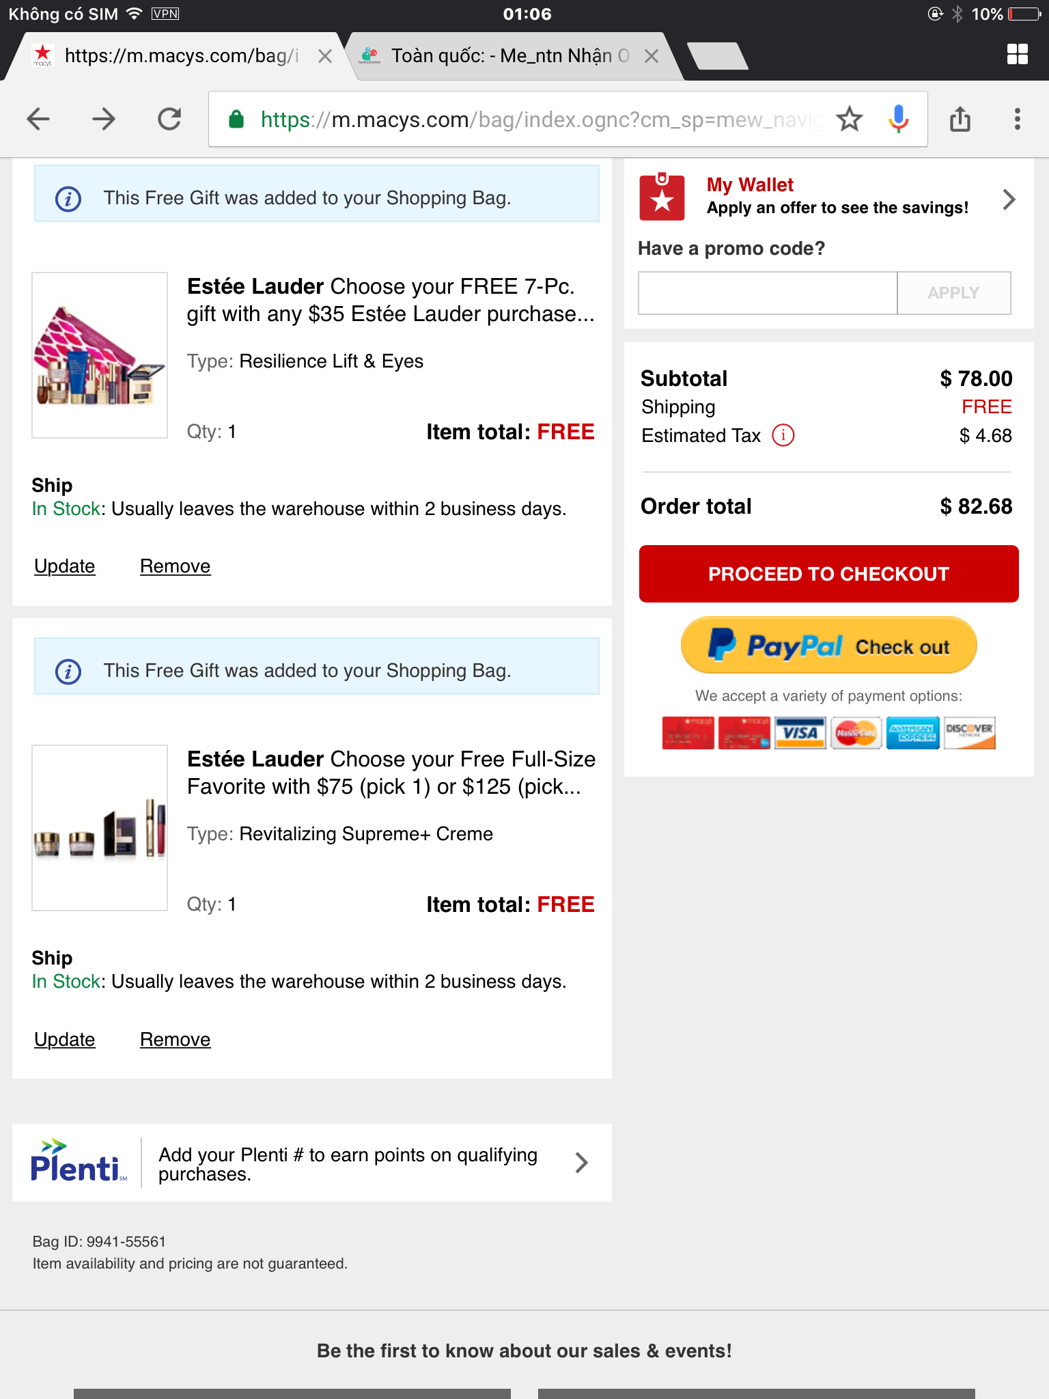Close the Macy's bag tab
The image size is (1049, 1399).
[325, 56]
